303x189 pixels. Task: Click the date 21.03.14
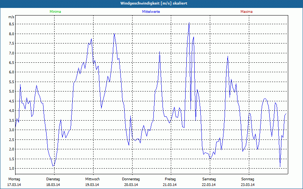[170, 185]
